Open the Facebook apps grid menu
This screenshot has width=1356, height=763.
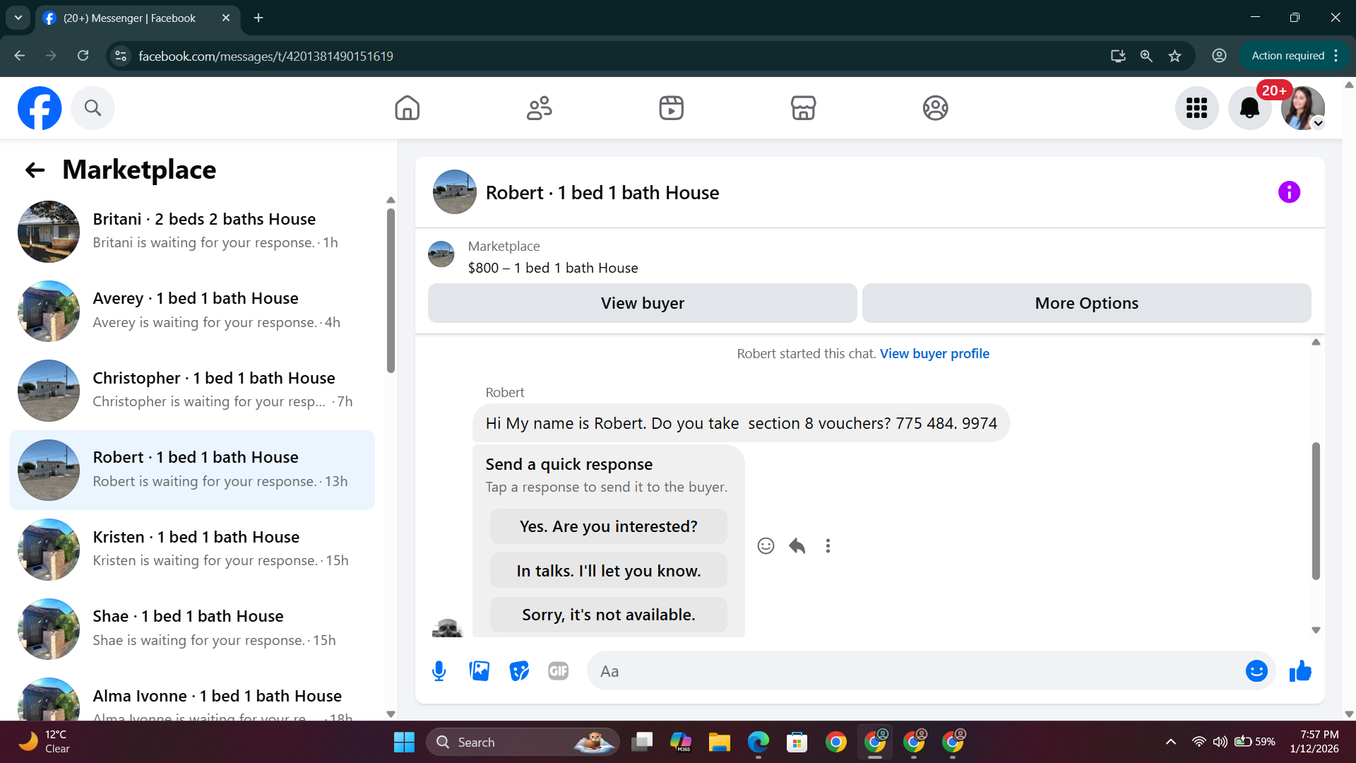pos(1196,108)
